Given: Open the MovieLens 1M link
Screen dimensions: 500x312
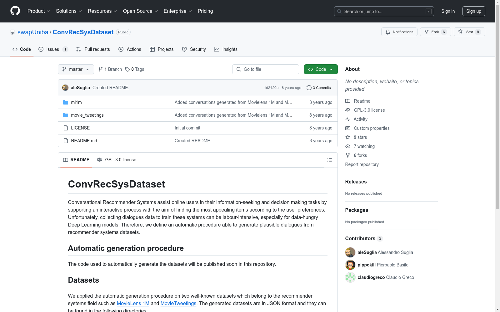Looking at the screenshot, I should point(133,303).
